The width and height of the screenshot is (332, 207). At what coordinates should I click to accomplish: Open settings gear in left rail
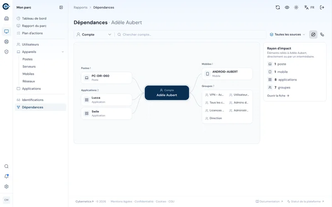[6, 187]
